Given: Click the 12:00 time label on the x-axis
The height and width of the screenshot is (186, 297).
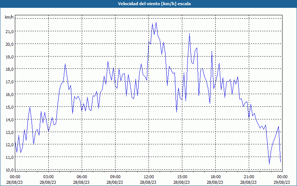Looking at the screenshot, I should [149, 177].
